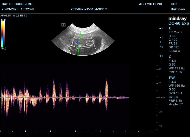Select the 'B' mode parameter header
Image resolution: width=190 pixels, height=137 pixels.
(170, 28)
